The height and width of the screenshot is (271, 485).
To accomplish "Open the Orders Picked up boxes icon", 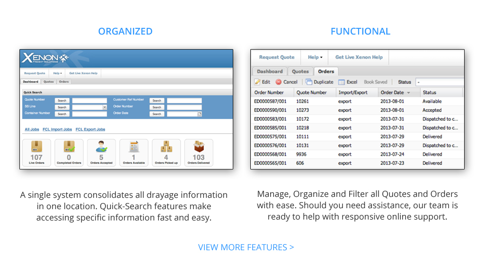I will (x=167, y=146).
